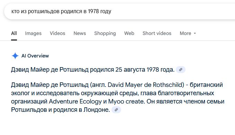
Task: Click into the search query field
Action: pos(119,11)
